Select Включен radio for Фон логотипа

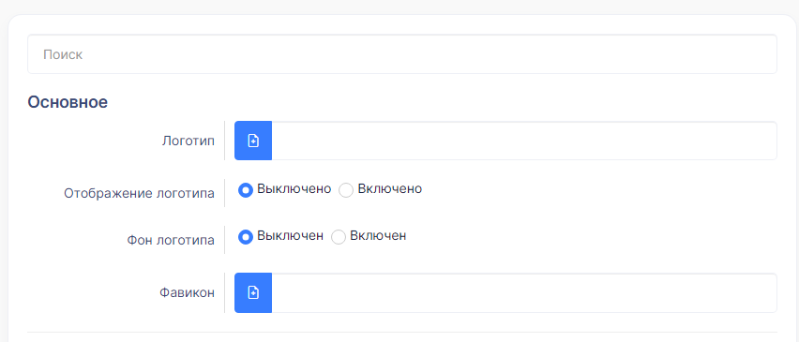click(339, 237)
